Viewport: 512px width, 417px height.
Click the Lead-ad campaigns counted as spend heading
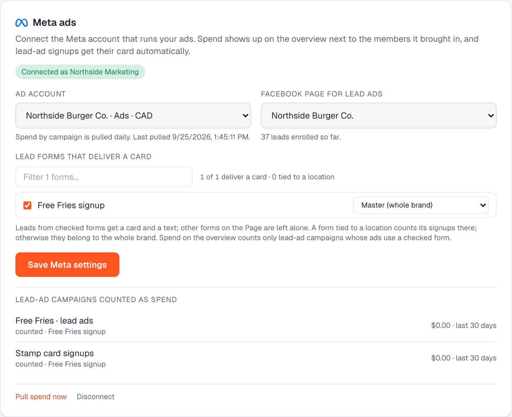(x=96, y=300)
